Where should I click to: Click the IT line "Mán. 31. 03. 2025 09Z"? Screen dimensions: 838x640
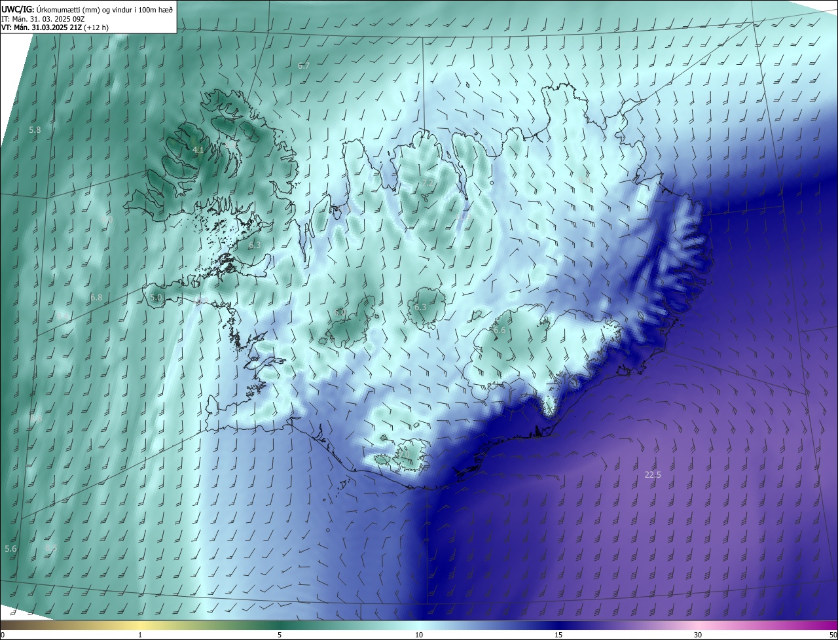click(x=48, y=18)
